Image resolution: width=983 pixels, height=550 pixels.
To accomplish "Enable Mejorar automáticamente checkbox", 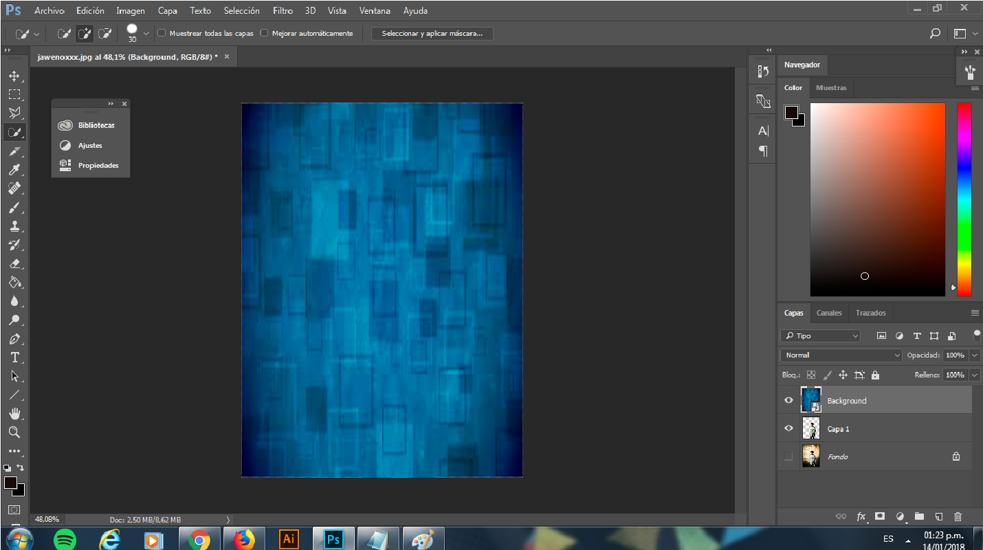I will [x=264, y=33].
